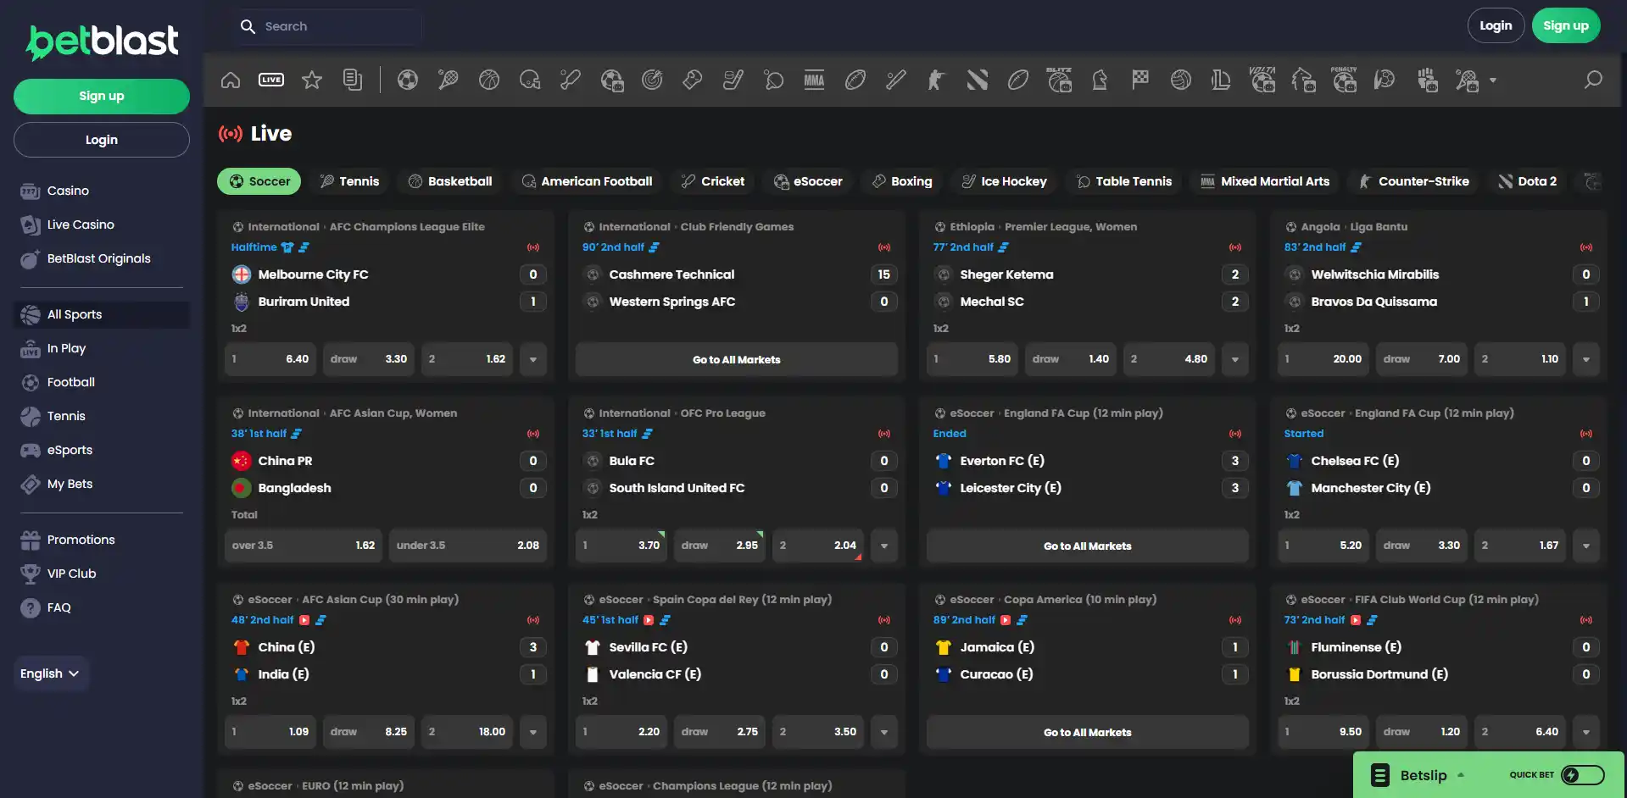Viewport: 1627px width, 798px height.
Task: Select the Blitz eBasketball icon
Action: coord(1059,80)
